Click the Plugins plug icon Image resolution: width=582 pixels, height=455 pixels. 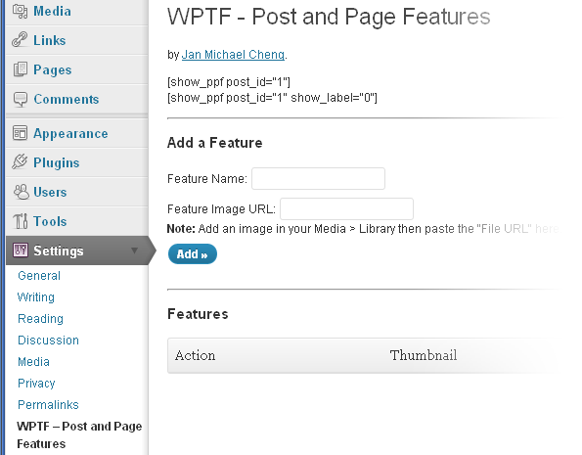(20, 162)
